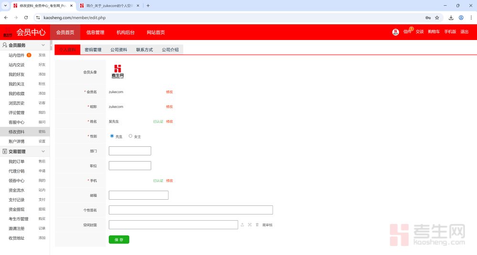Click the upload icon beside 空间封面 field

tap(242, 224)
